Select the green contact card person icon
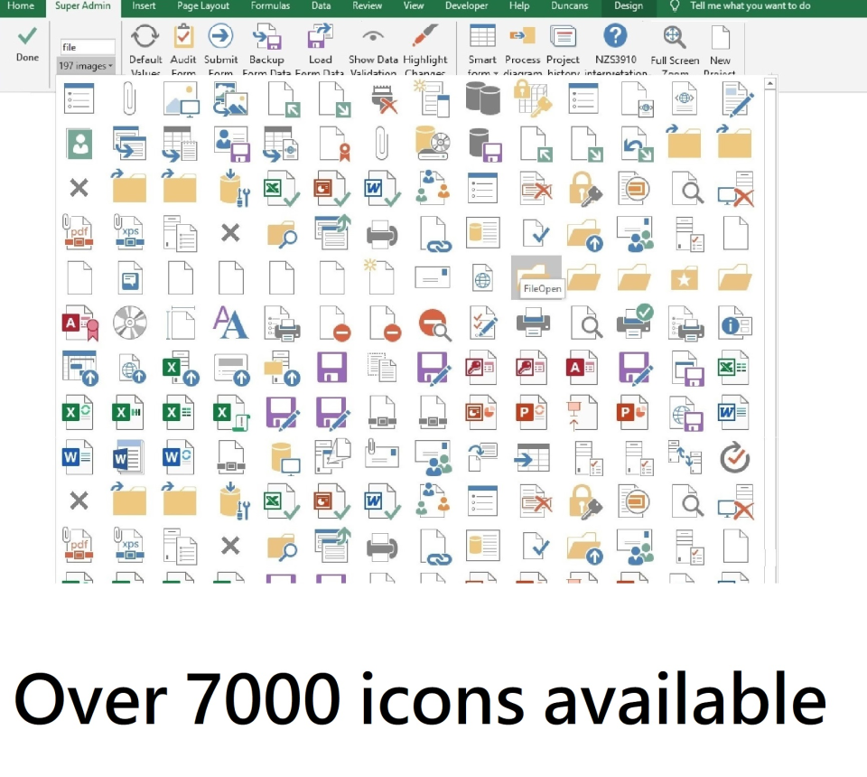Image resolution: width=867 pixels, height=777 pixels. coord(79,144)
